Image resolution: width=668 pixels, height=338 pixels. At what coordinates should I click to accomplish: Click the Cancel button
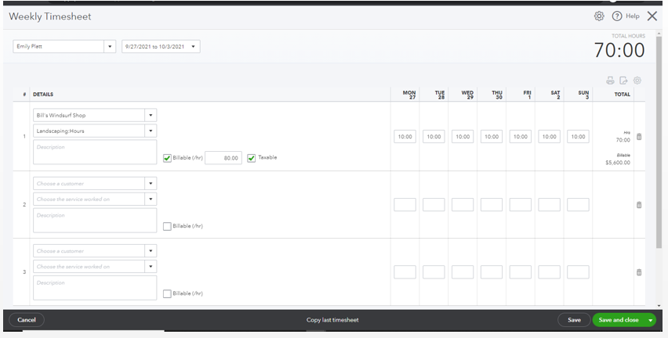point(27,320)
